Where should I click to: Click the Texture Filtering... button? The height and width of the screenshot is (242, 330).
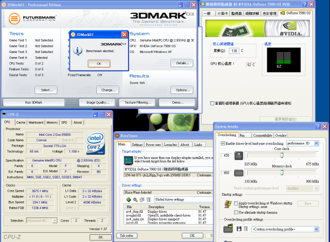[137, 103]
